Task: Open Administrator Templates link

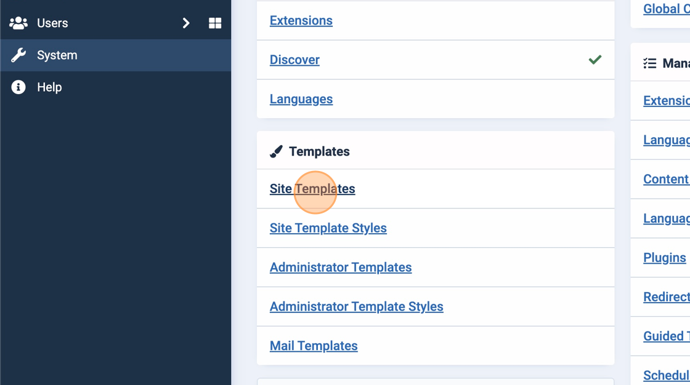Action: (340, 268)
